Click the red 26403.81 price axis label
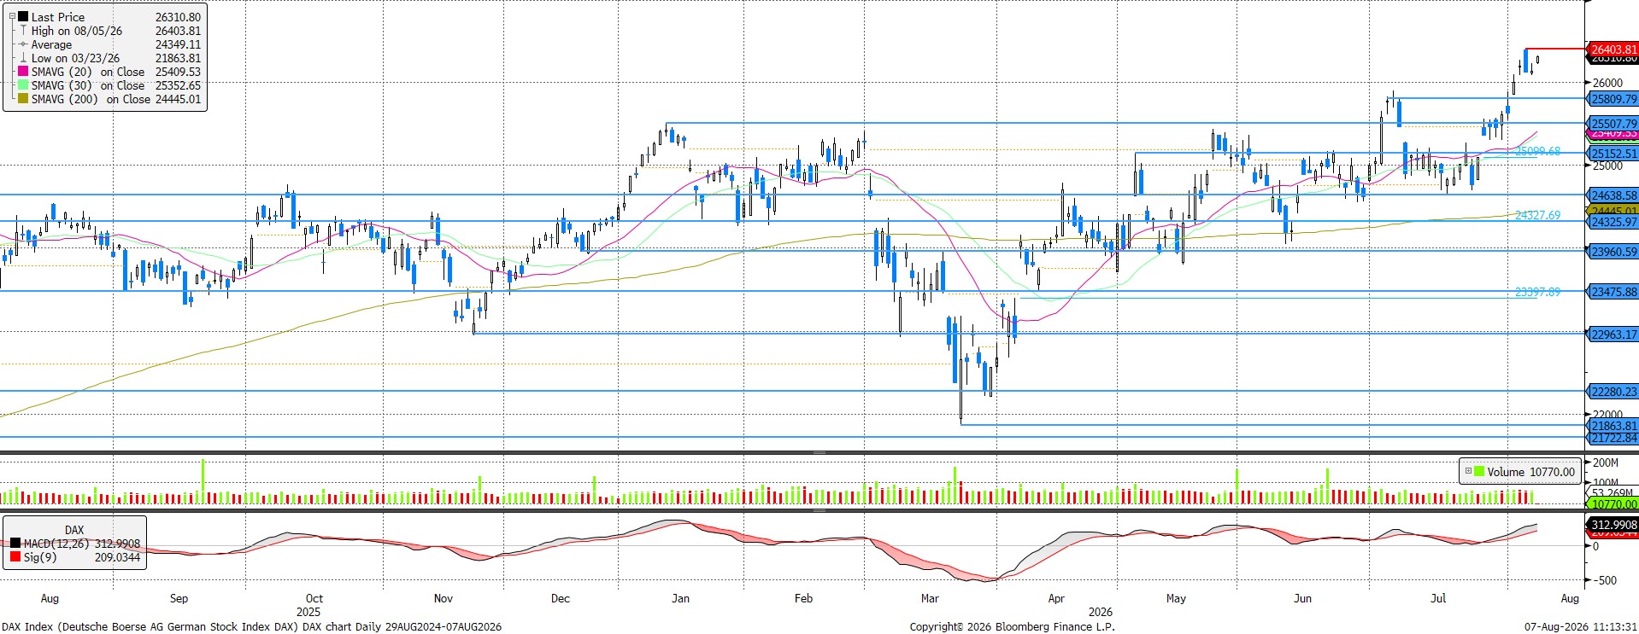Image resolution: width=1639 pixels, height=634 pixels. click(x=1613, y=49)
